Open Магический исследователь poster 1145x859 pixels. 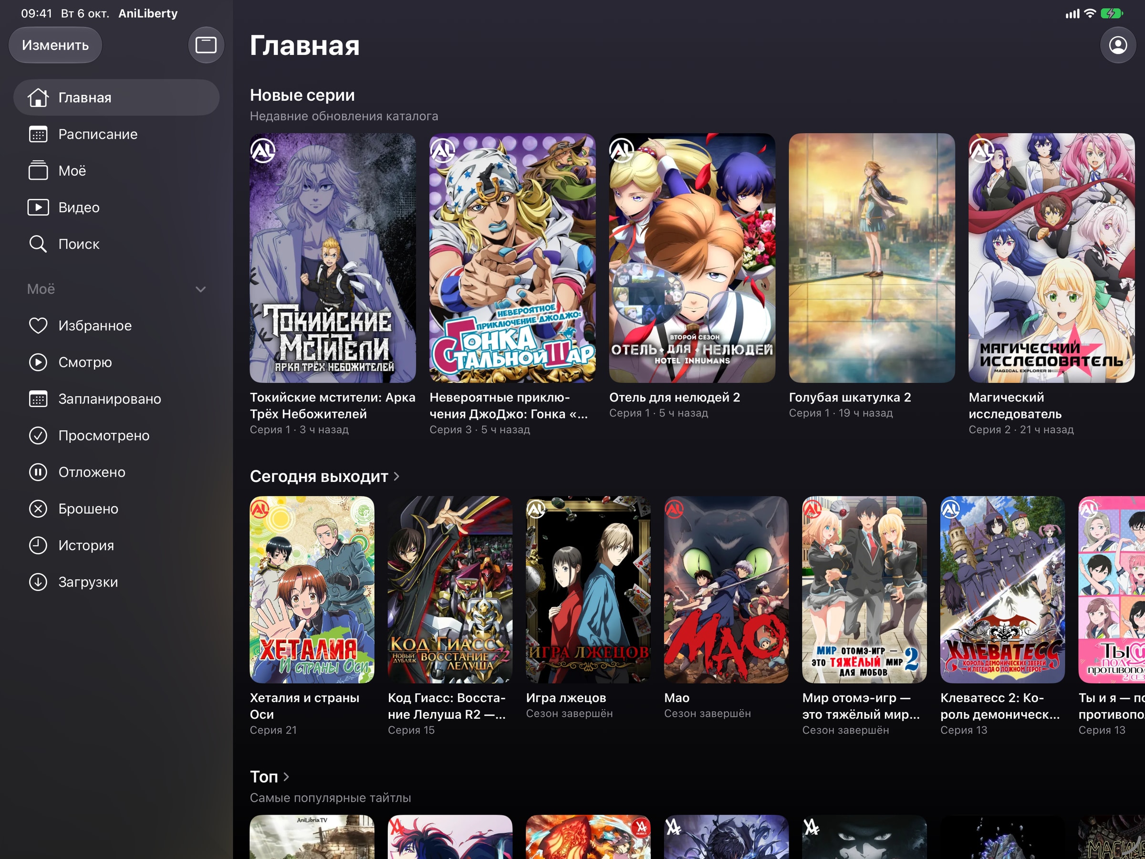click(x=1051, y=258)
